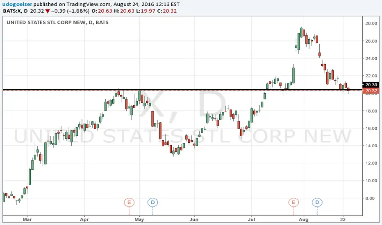Click the Apr label on time axis
382x225 pixels.
coord(84,219)
